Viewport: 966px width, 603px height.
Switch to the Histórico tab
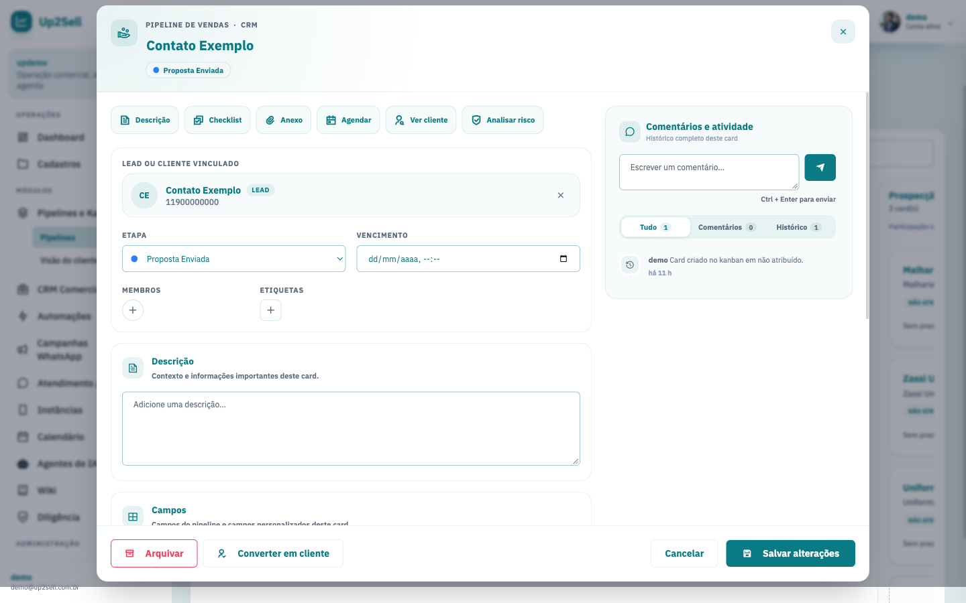(798, 227)
